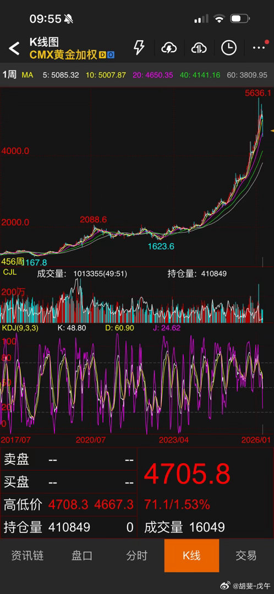Tap the main K-line candlestick chart

pos(137,176)
